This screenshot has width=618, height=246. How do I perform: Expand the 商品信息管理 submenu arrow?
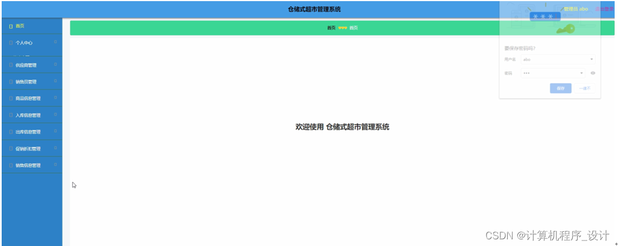pos(55,98)
